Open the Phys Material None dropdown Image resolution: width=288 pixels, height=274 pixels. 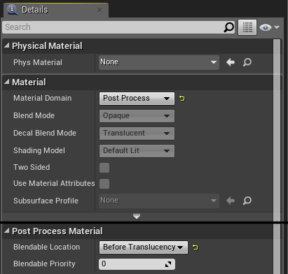[159, 62]
